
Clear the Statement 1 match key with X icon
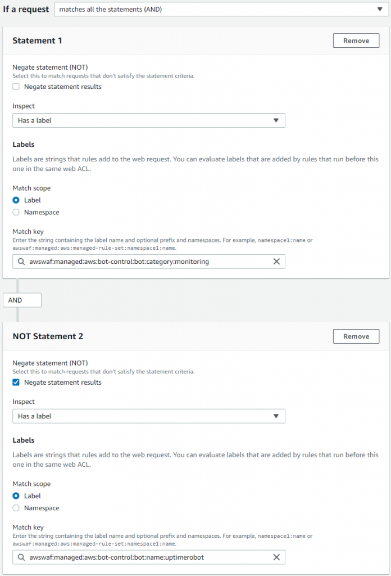[x=276, y=261]
